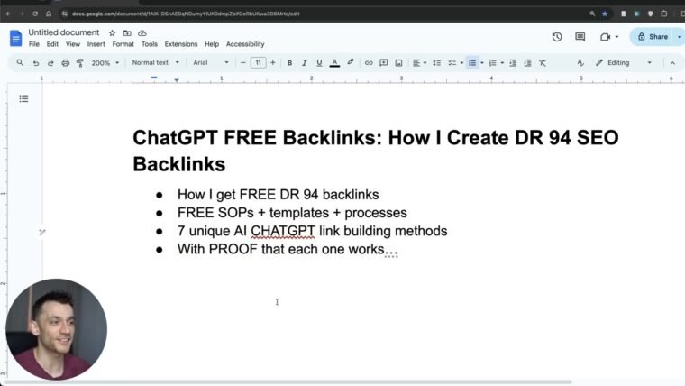Expand checklist options arrow
Viewport: 685px width, 386px height.
tap(461, 63)
